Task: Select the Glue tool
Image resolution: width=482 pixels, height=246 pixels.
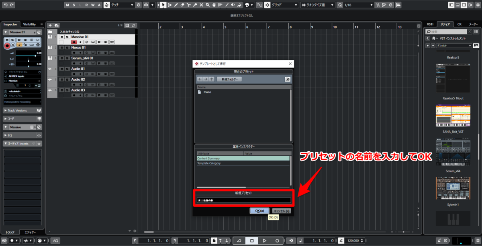Action: [195, 5]
